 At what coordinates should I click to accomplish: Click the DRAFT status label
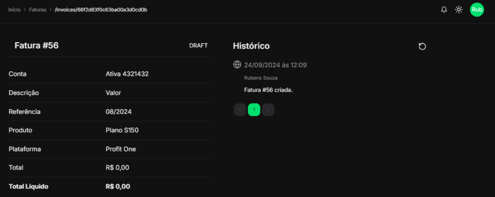[x=198, y=45]
